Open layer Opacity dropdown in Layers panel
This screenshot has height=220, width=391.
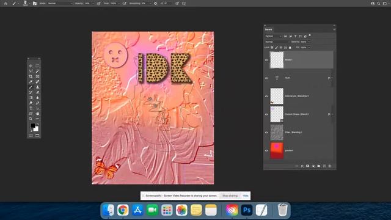click(x=309, y=42)
